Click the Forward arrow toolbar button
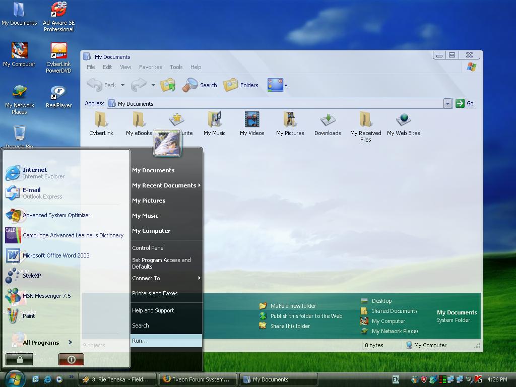The height and width of the screenshot is (387, 516). click(139, 85)
